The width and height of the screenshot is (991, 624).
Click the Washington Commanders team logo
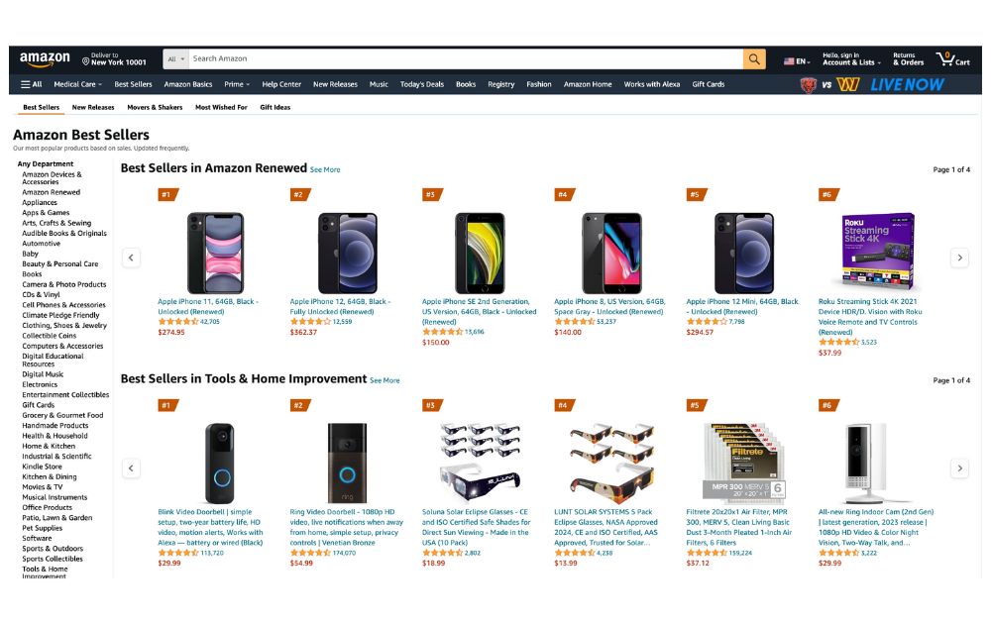[848, 85]
